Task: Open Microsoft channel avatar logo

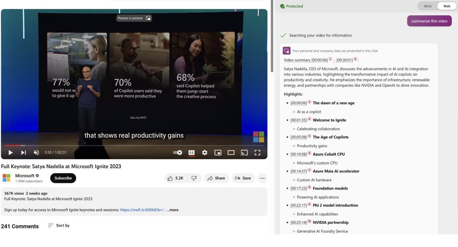Action: pyautogui.click(x=6, y=178)
